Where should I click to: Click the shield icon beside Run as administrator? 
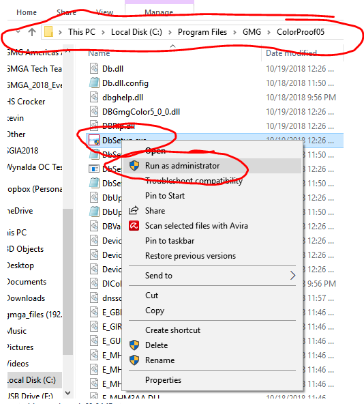(134, 166)
